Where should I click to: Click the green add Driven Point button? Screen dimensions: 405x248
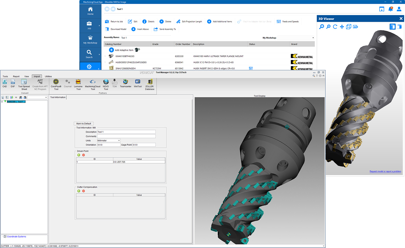click(x=79, y=155)
